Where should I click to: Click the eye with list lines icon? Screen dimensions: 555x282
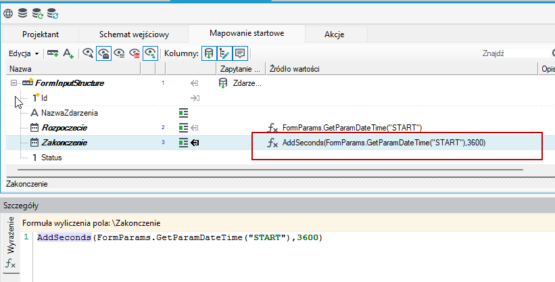(x=119, y=53)
